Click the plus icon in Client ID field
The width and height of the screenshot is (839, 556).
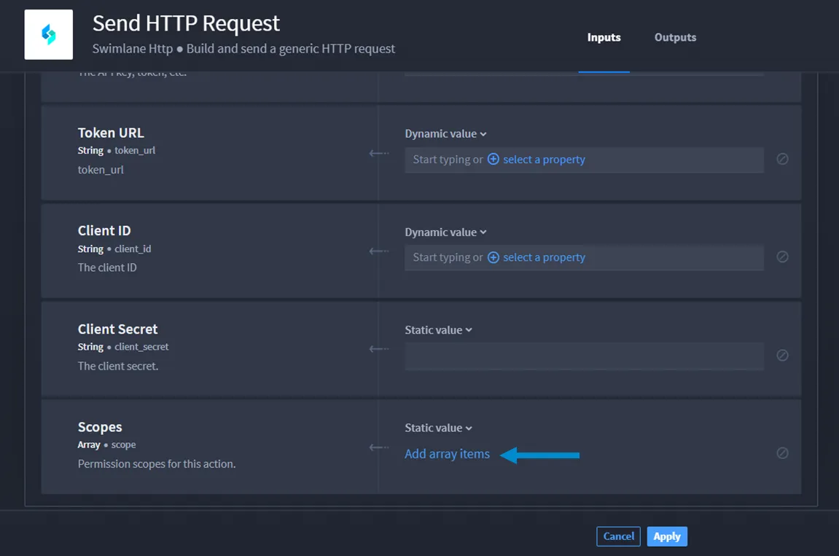(x=493, y=257)
